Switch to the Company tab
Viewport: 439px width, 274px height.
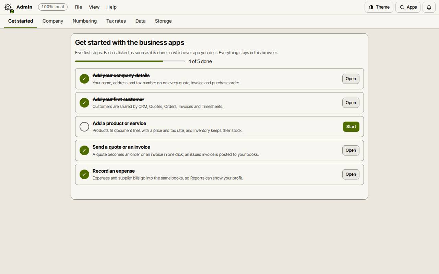point(53,21)
